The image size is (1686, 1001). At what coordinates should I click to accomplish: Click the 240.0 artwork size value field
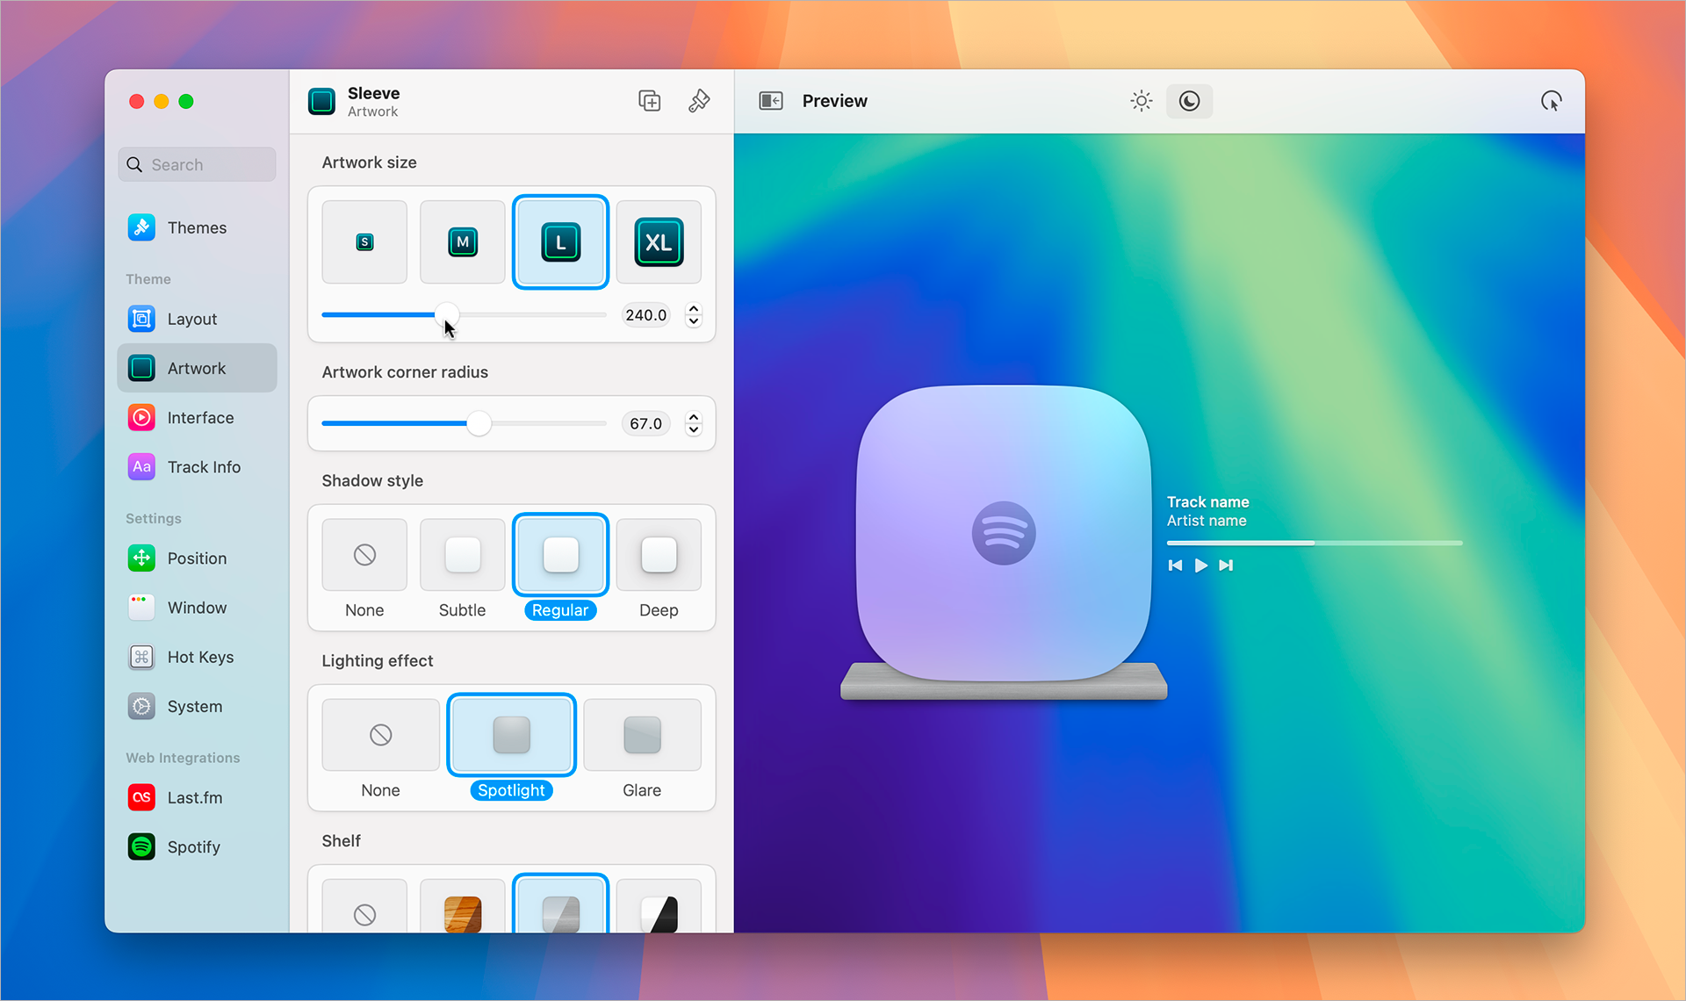point(645,314)
